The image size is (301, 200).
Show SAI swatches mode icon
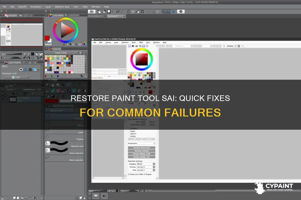(143, 46)
